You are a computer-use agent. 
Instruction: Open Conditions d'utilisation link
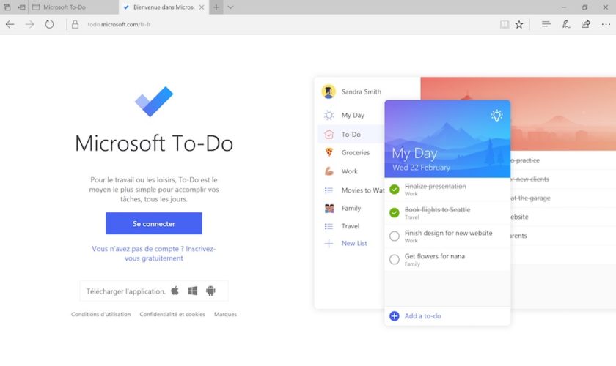coord(101,314)
